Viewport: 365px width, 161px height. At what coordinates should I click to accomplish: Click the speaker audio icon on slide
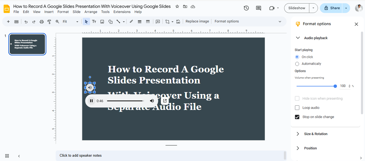point(90,88)
